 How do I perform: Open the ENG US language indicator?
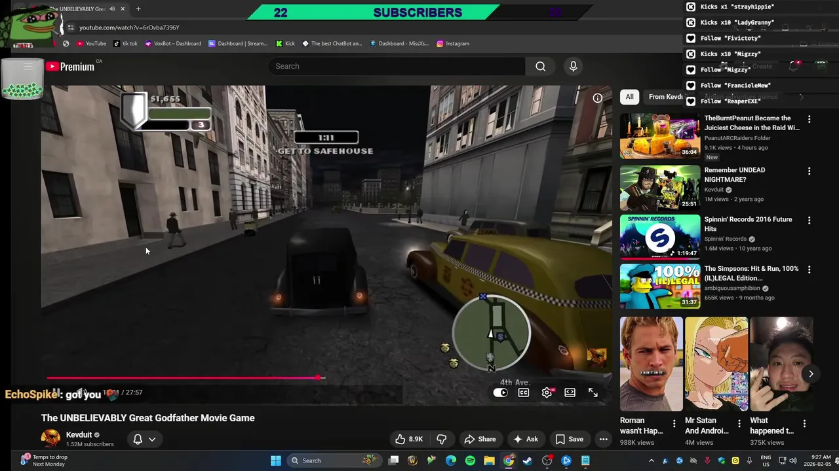click(766, 461)
